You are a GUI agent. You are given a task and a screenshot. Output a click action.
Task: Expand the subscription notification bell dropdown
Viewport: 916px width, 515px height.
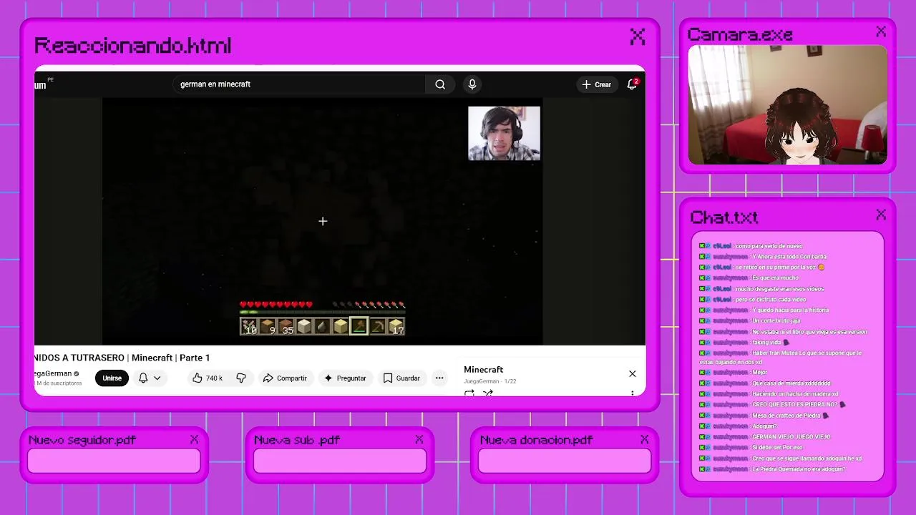[150, 378]
